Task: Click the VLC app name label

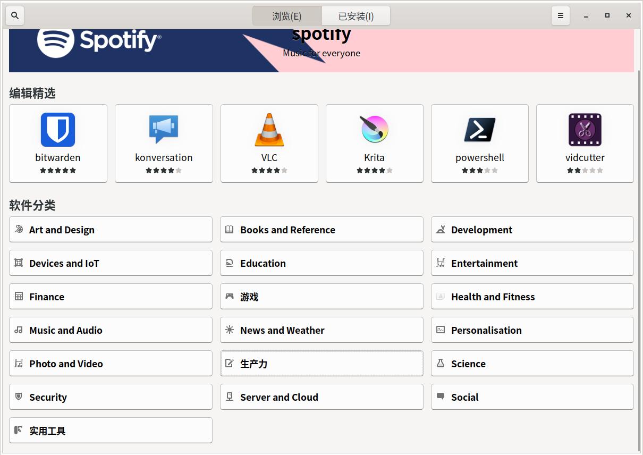Action: click(x=269, y=158)
